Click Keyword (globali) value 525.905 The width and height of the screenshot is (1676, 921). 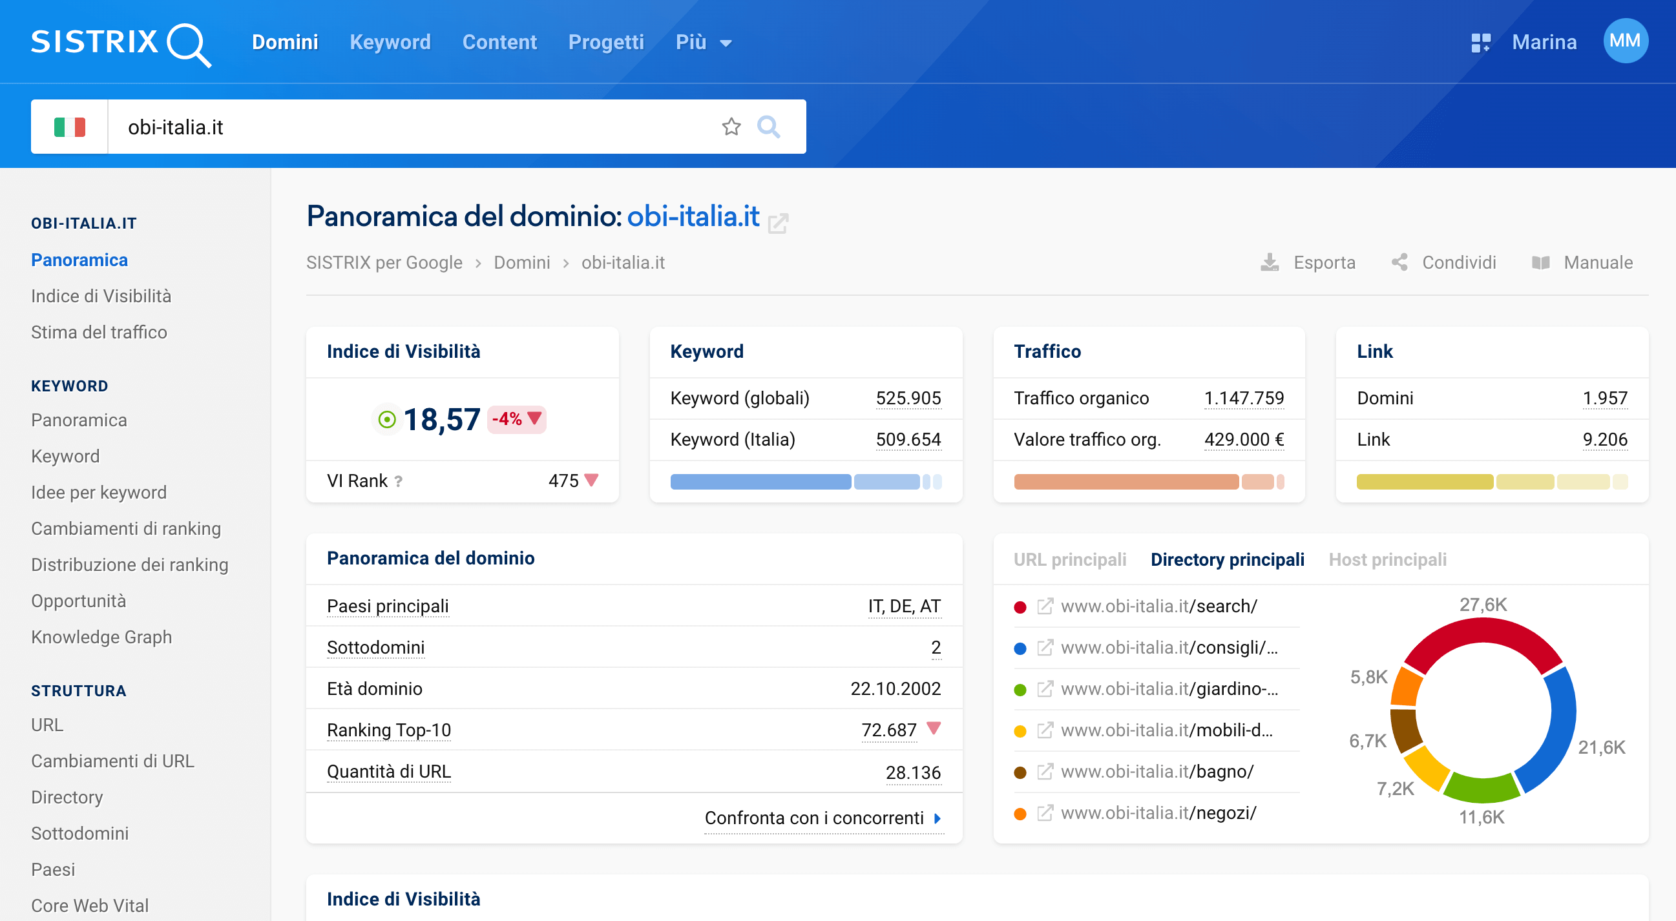pos(908,398)
